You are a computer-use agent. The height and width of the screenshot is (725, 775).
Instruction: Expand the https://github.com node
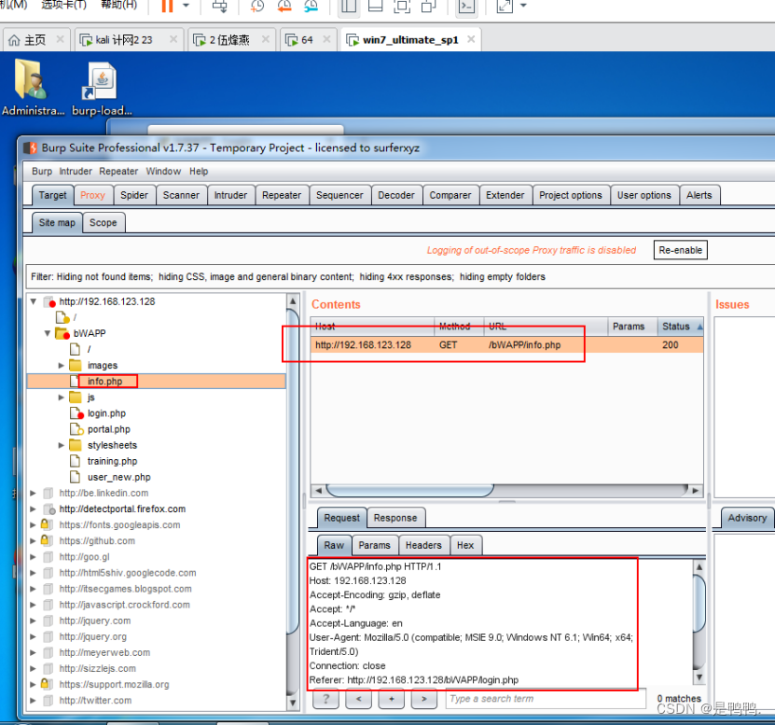[34, 541]
